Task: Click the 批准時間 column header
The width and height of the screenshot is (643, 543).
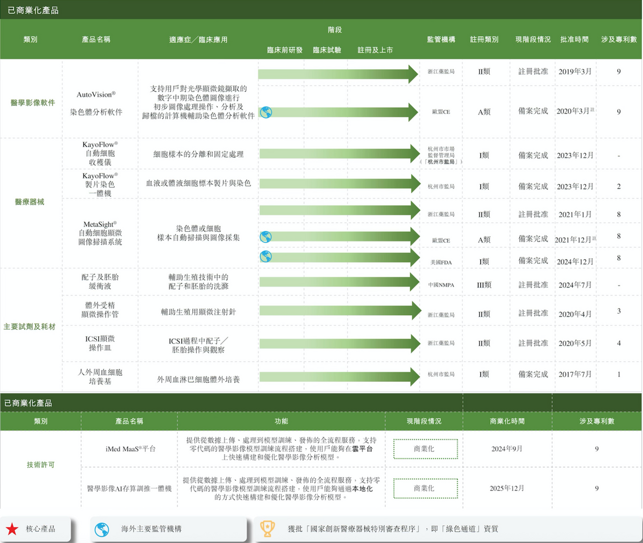Action: coord(574,40)
